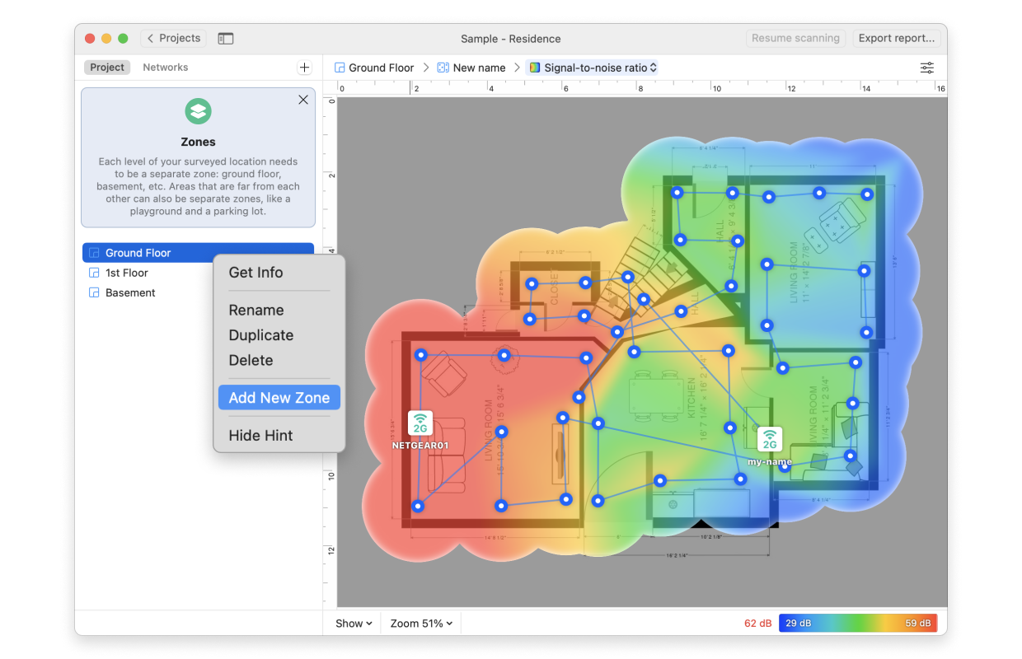This screenshot has height=659, width=1022.
Task: Click Resume scanning button
Action: point(796,38)
